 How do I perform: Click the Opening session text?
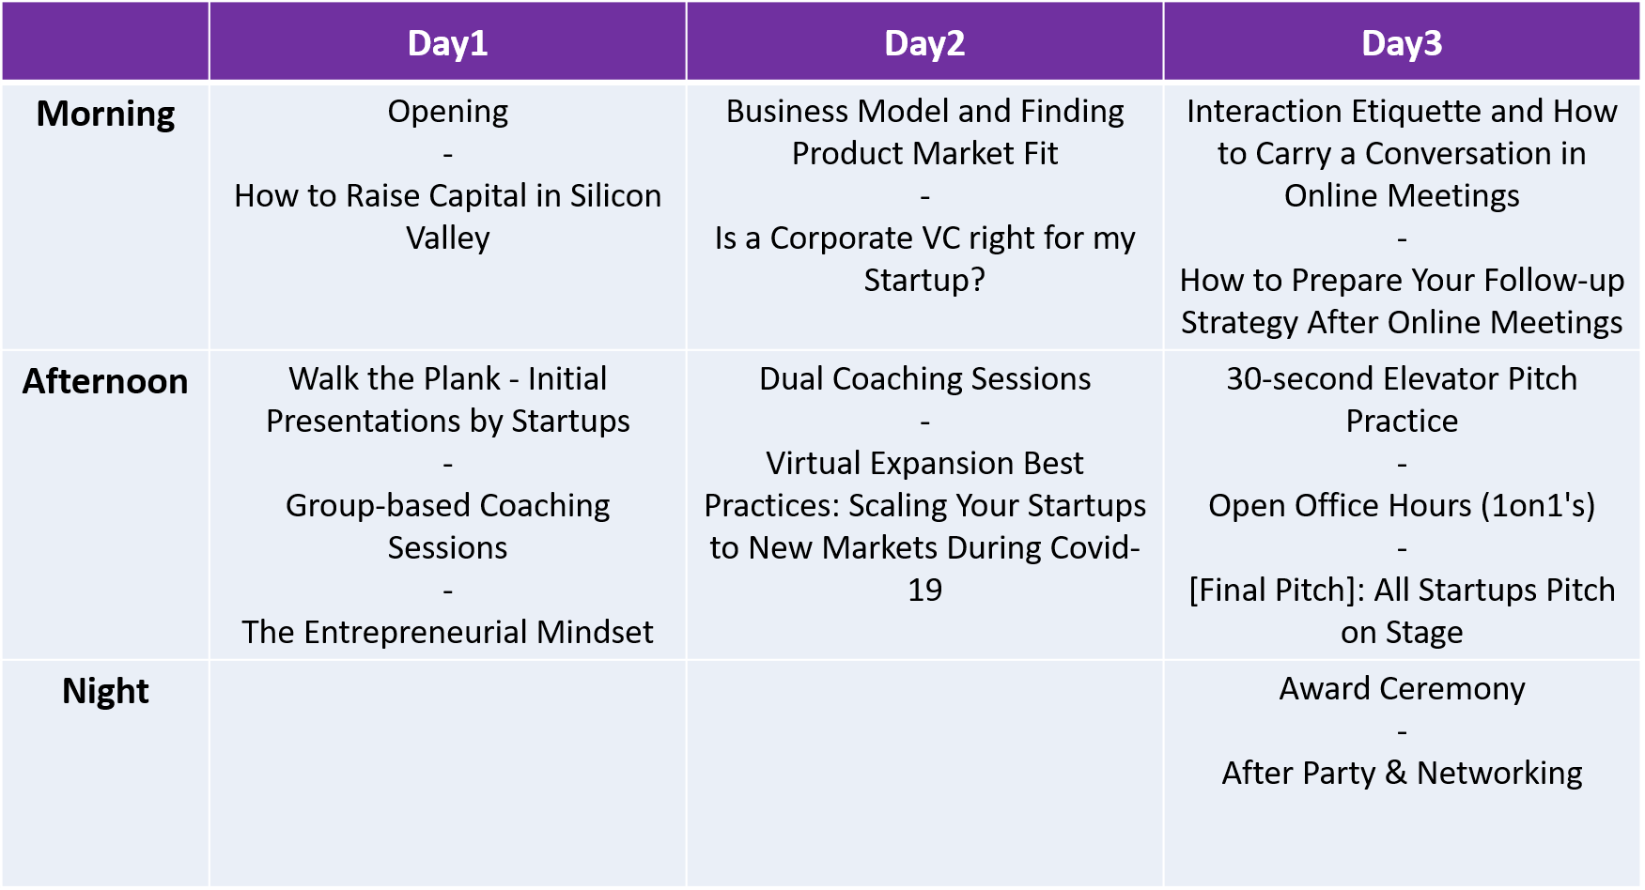pos(447,111)
